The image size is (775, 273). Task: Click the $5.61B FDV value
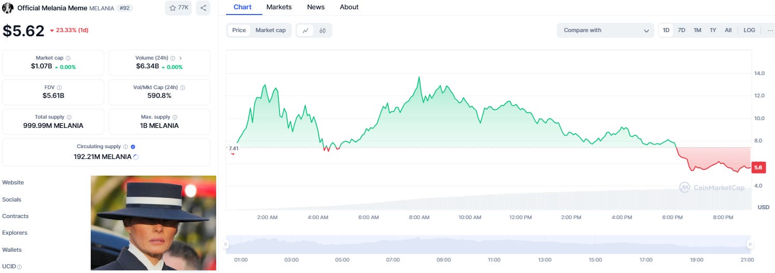tap(53, 96)
